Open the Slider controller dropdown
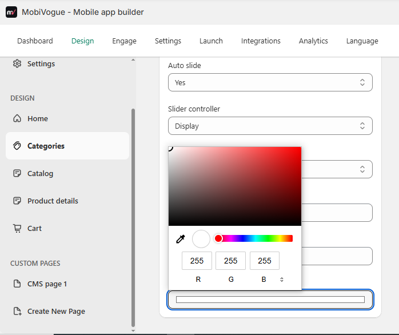399x335 pixels. [270, 126]
